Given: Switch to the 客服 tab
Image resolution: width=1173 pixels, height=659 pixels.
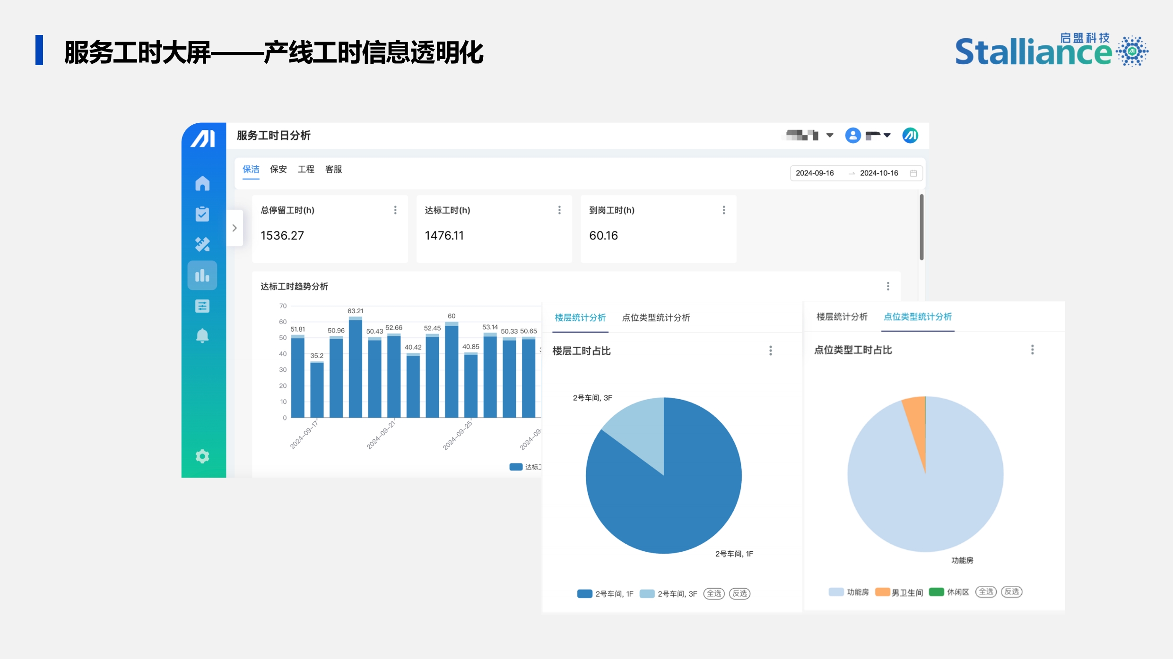Looking at the screenshot, I should (x=333, y=169).
